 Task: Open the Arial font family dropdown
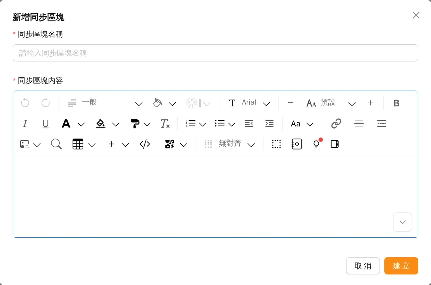249,103
